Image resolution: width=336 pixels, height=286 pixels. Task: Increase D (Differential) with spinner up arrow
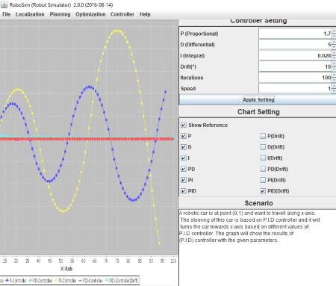tap(334, 42)
